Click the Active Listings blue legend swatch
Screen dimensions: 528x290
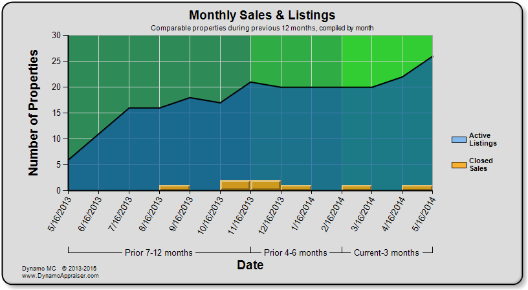[x=459, y=140]
